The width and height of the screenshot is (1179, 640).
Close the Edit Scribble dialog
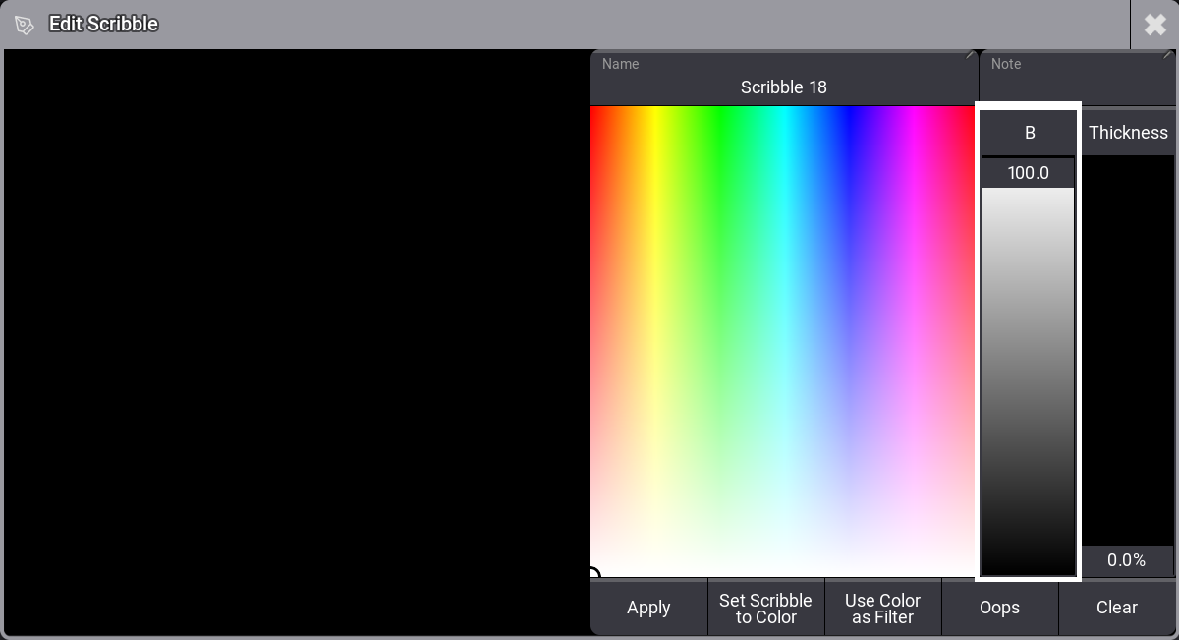[1154, 25]
